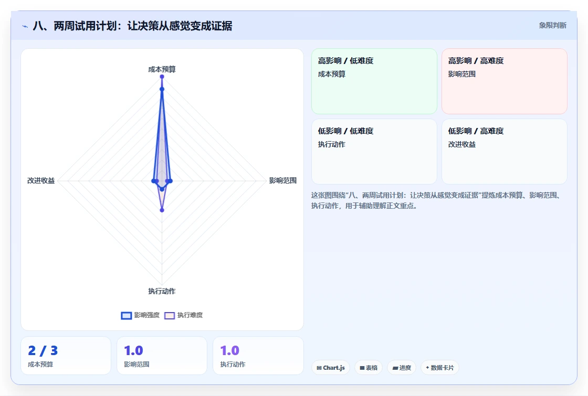The width and height of the screenshot is (588, 396).
Task: Click the 成本预算 radar axis label
Action: tap(162, 69)
